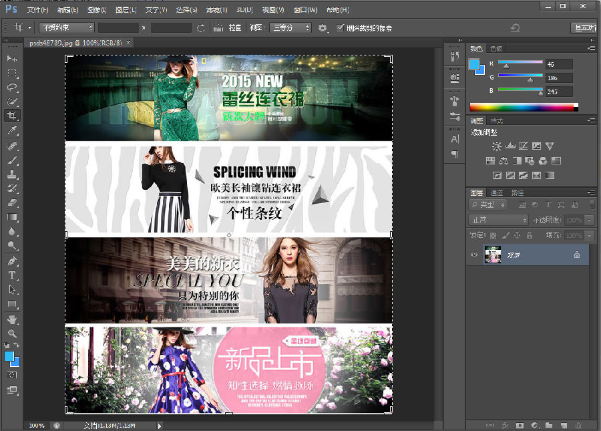Open the crop overlay view dropdown
This screenshot has height=431, width=601.
[290, 28]
